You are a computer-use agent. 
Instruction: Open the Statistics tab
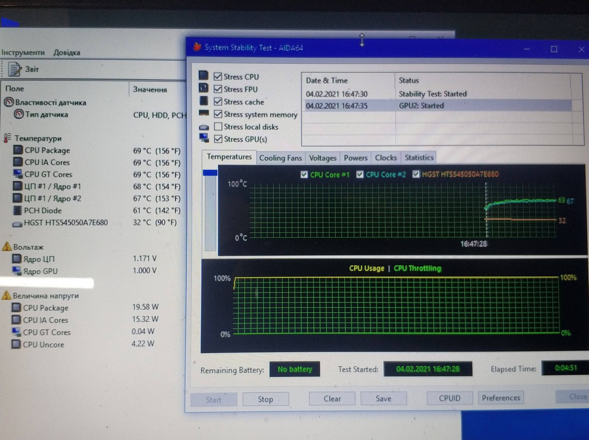click(419, 158)
